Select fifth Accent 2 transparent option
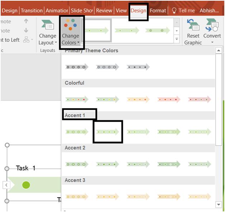225x212 pixels. 200,164
